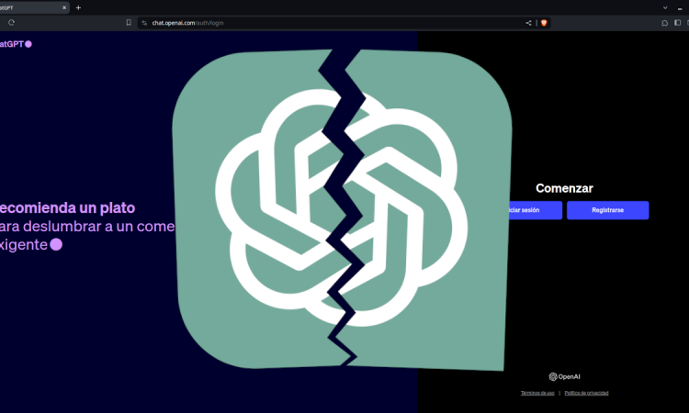Open site settings icon beside the URL
Image resolution: width=689 pixels, height=413 pixels.
144,23
